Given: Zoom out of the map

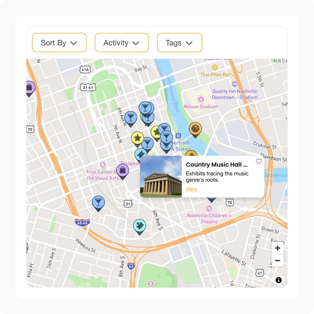Looking at the screenshot, I should pyautogui.click(x=278, y=261).
